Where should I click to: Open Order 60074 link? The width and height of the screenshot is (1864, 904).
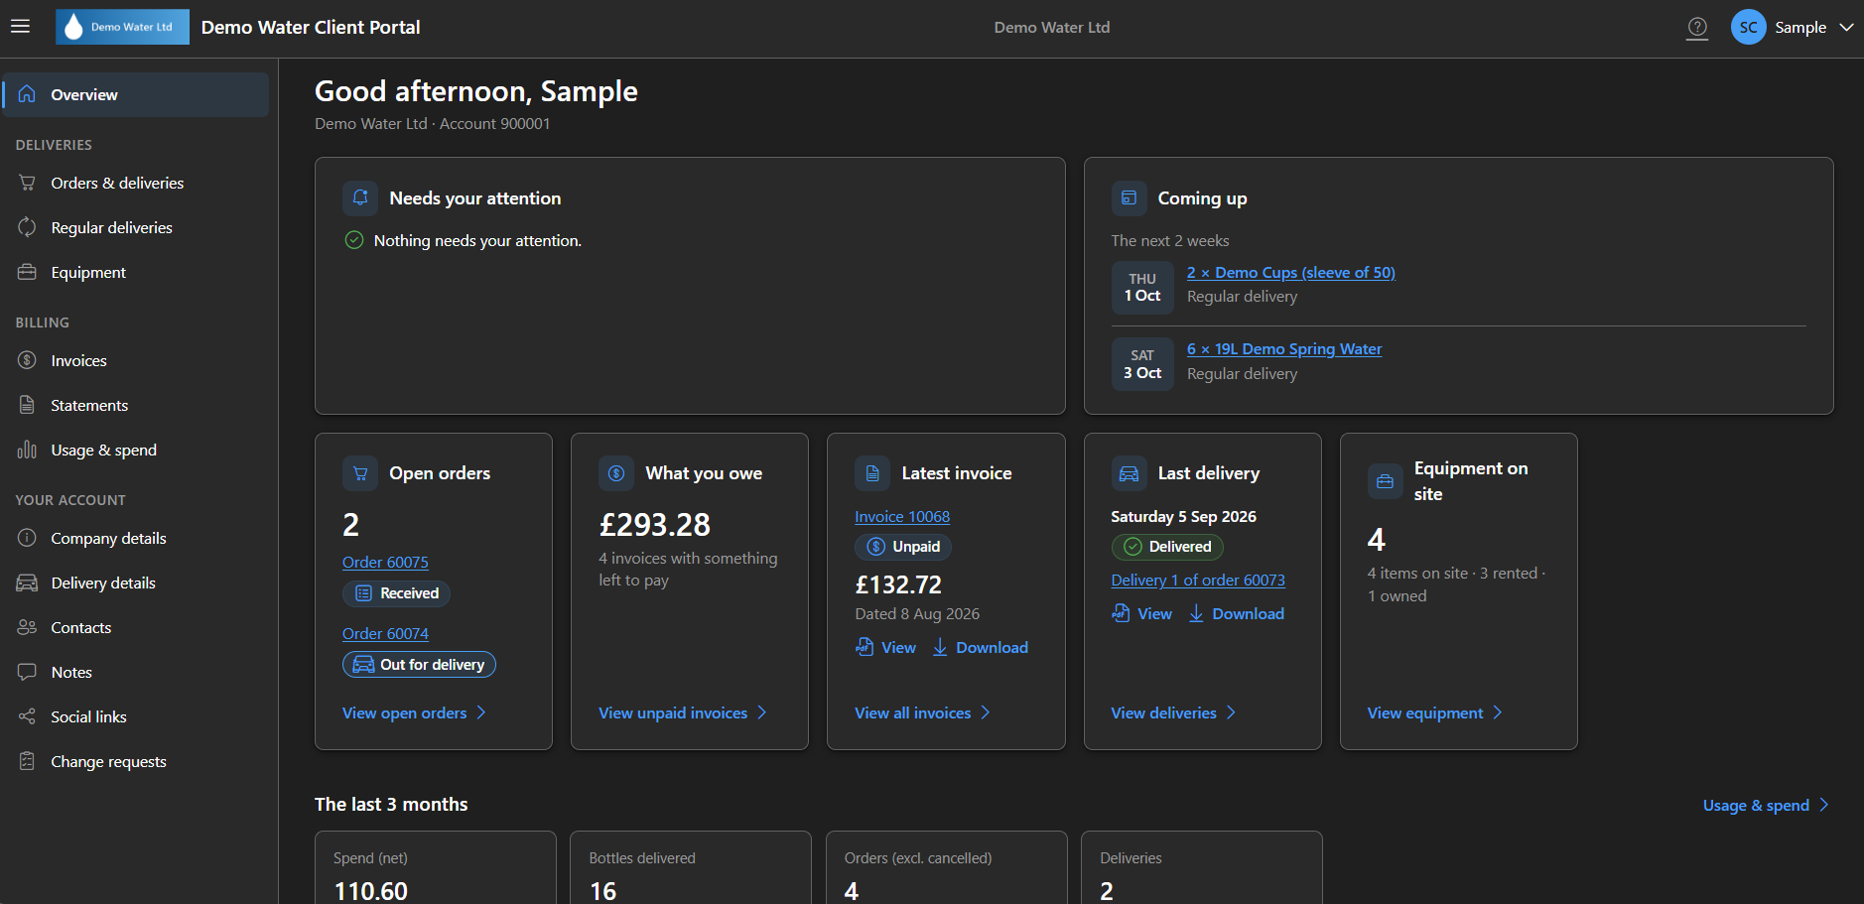(x=385, y=634)
